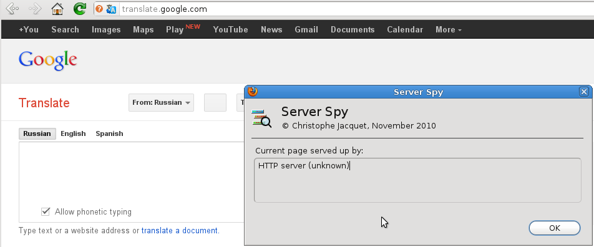Reload the page with the green refresh icon
The height and width of the screenshot is (247, 594).
(x=80, y=8)
